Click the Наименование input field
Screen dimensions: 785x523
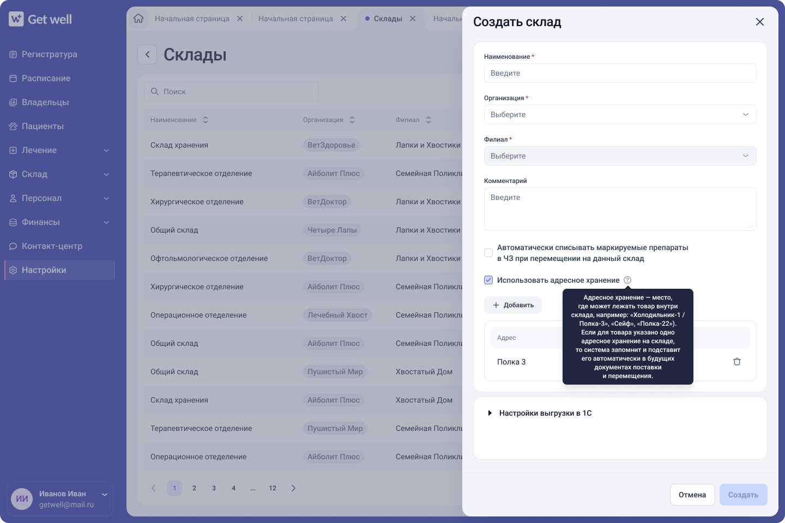(x=620, y=73)
